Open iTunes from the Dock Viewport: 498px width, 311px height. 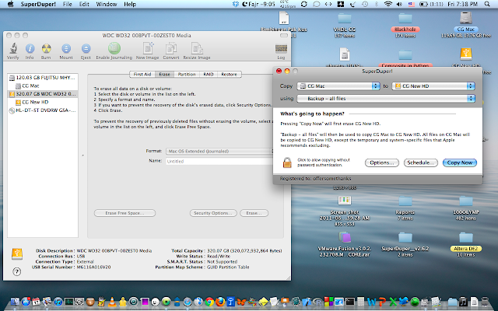[x=58, y=302]
